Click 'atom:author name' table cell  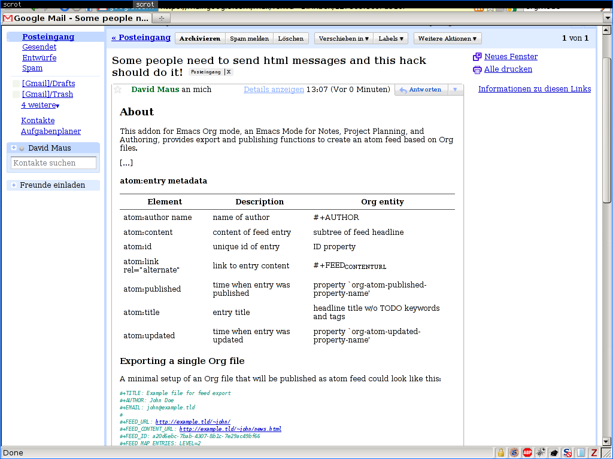tap(157, 218)
